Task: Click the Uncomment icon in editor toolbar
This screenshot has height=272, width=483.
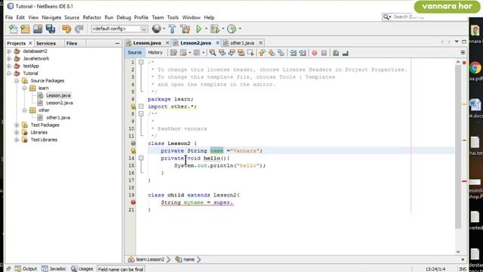Action: click(346, 53)
